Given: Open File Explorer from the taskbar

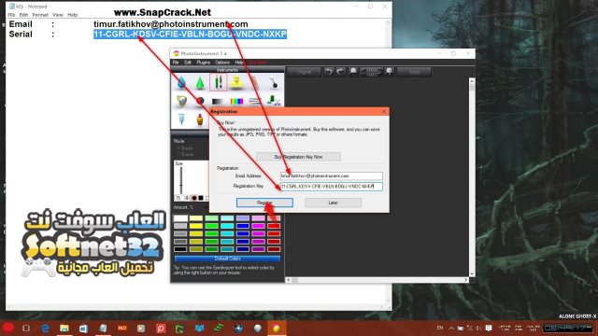Looking at the screenshot, I should (x=64, y=328).
